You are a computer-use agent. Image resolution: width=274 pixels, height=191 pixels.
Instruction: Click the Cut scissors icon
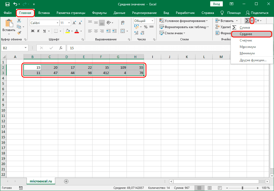click(x=19, y=21)
